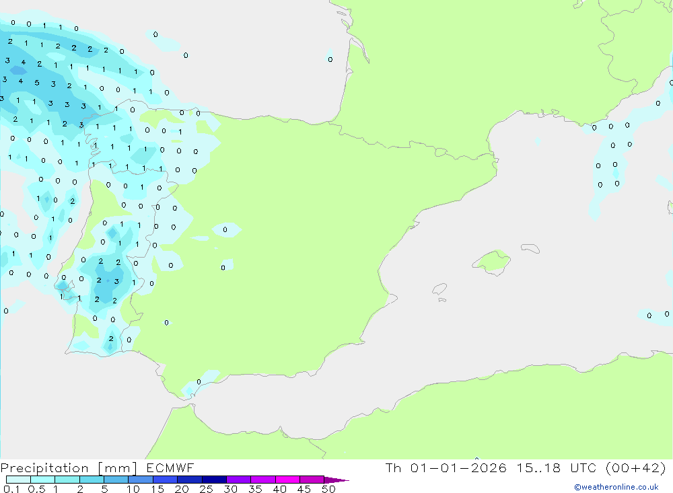Image resolution: width=673 pixels, height=493 pixels.
Task: Click the arrow tip above 50 mm on legend
Action: (336, 480)
